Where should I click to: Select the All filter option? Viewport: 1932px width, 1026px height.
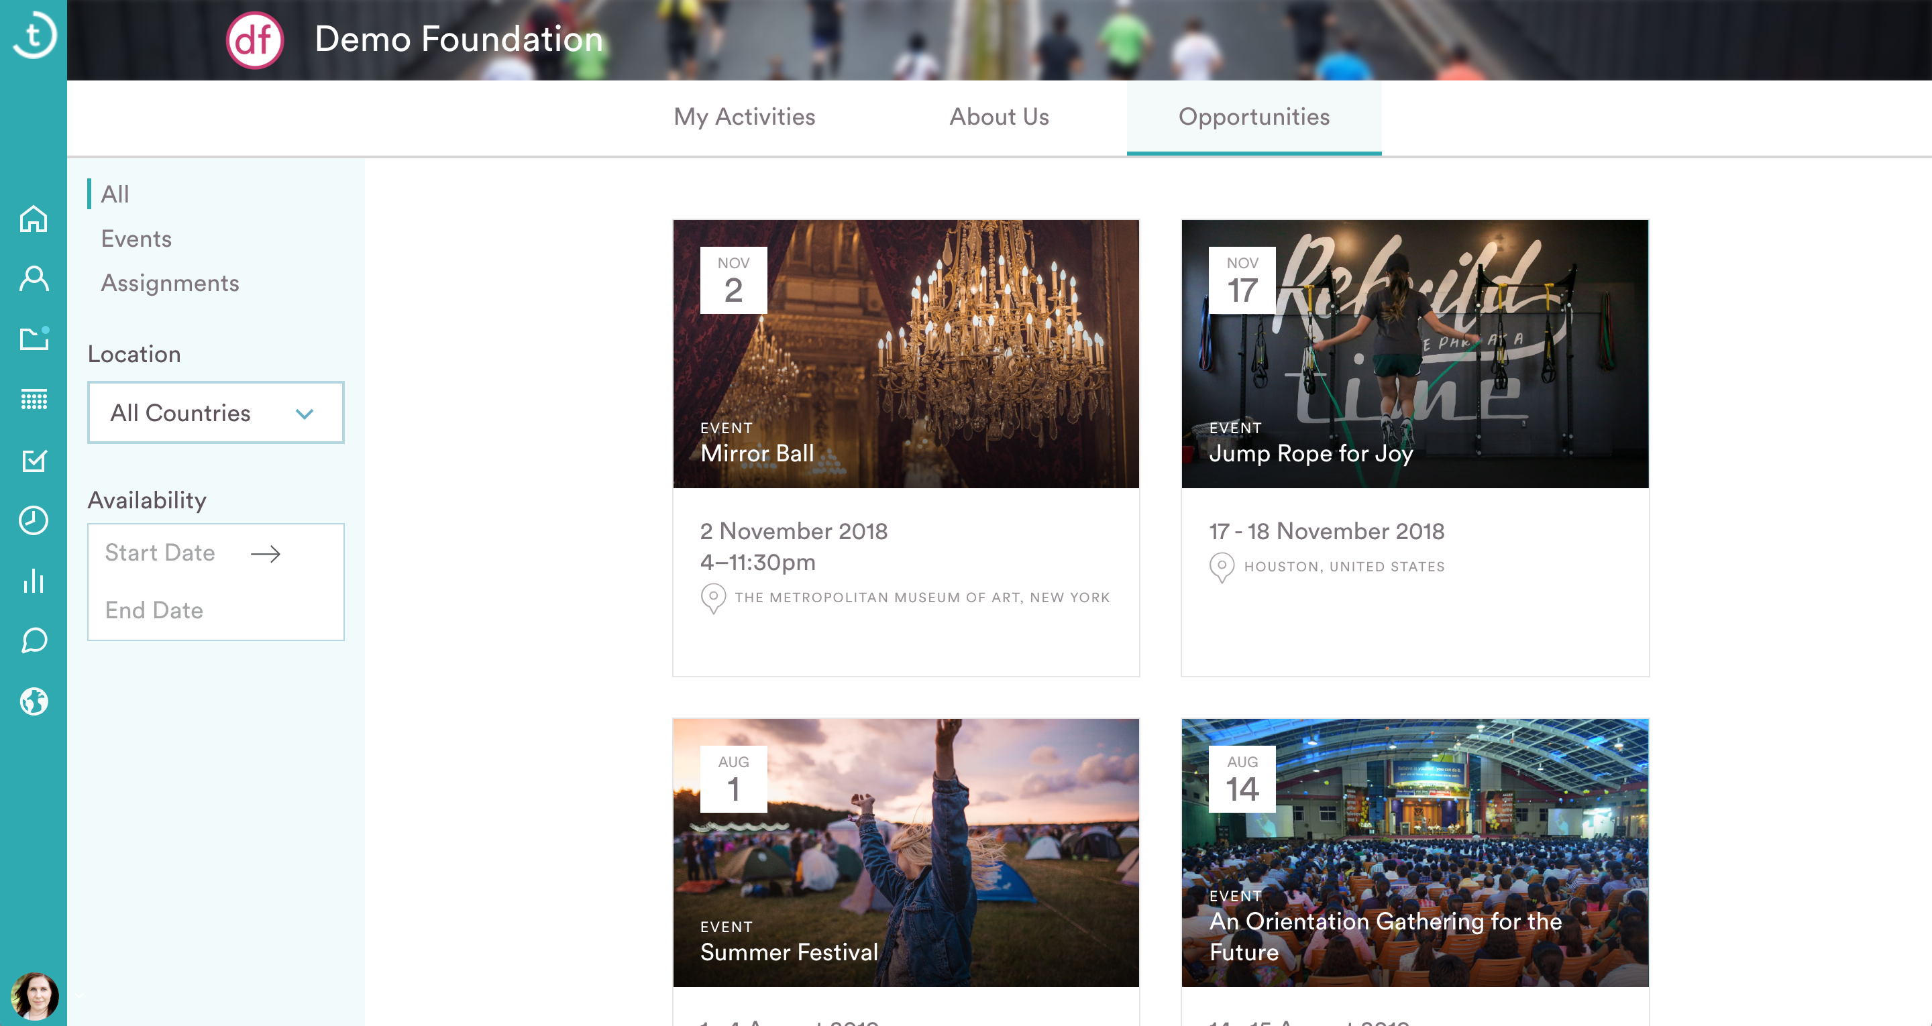pyautogui.click(x=115, y=194)
